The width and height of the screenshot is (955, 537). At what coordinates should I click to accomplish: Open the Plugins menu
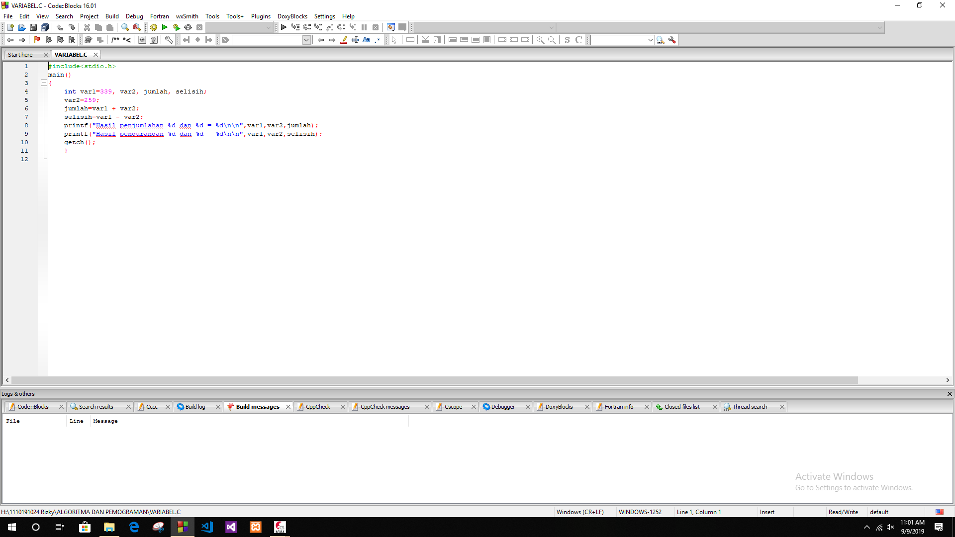(x=261, y=16)
